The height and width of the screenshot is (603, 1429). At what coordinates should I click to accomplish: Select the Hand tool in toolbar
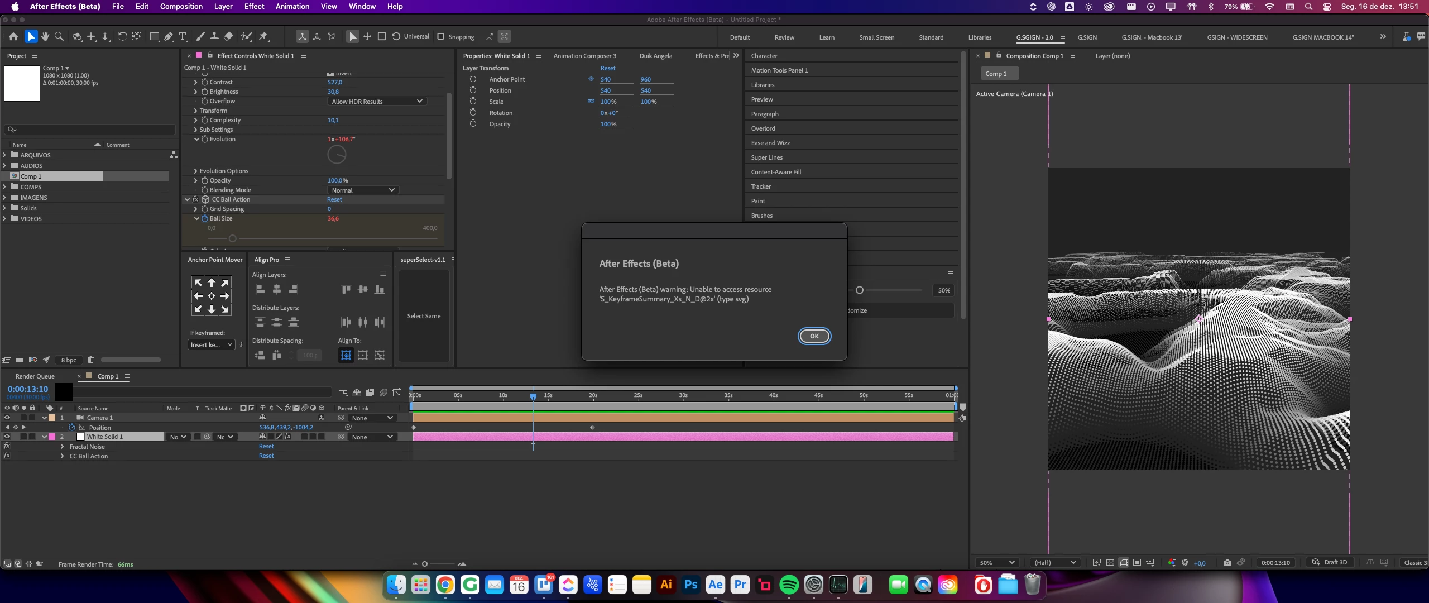tap(45, 37)
